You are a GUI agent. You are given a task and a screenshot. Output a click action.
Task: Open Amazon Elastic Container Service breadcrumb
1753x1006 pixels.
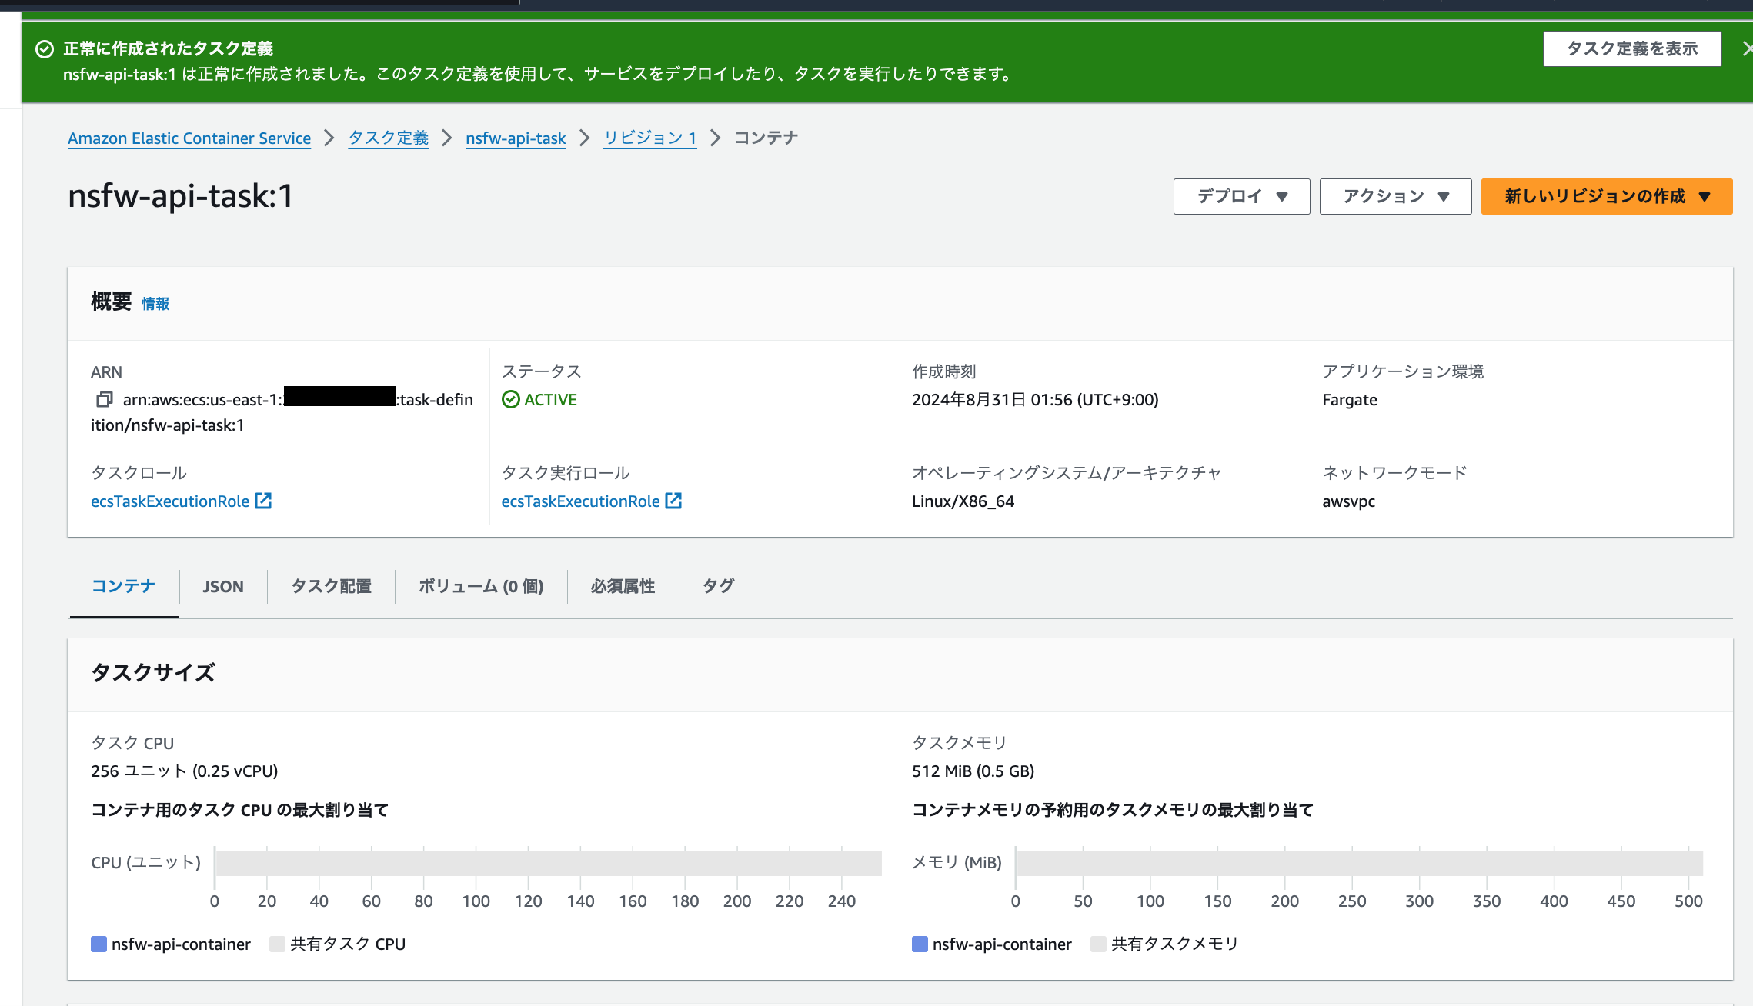click(189, 138)
